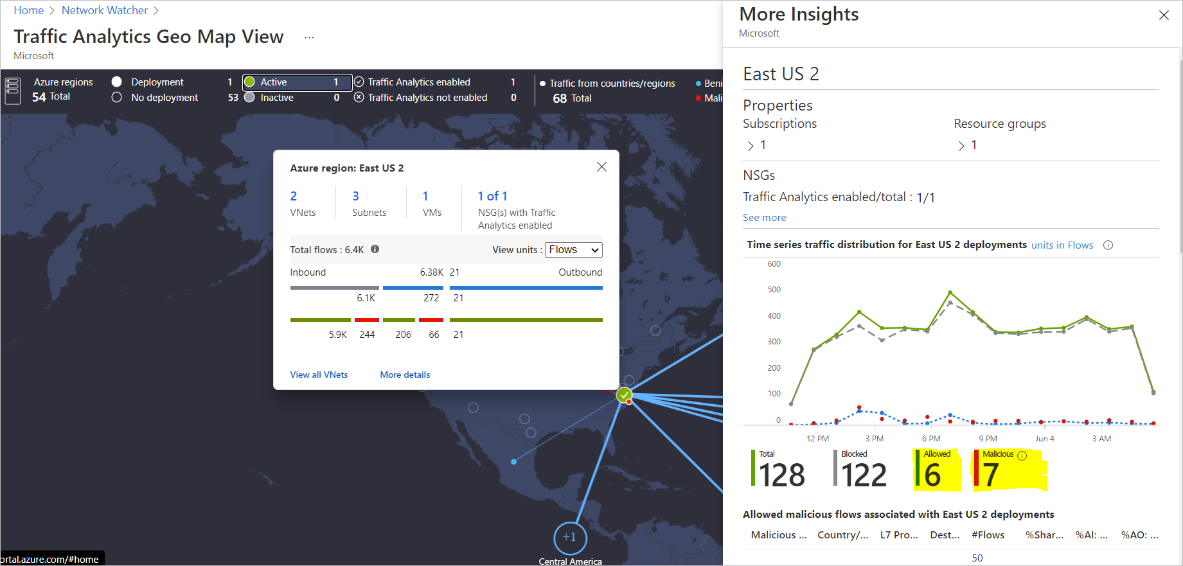The width and height of the screenshot is (1183, 566).
Task: Click the Blocked 122 tile
Action: tap(860, 469)
